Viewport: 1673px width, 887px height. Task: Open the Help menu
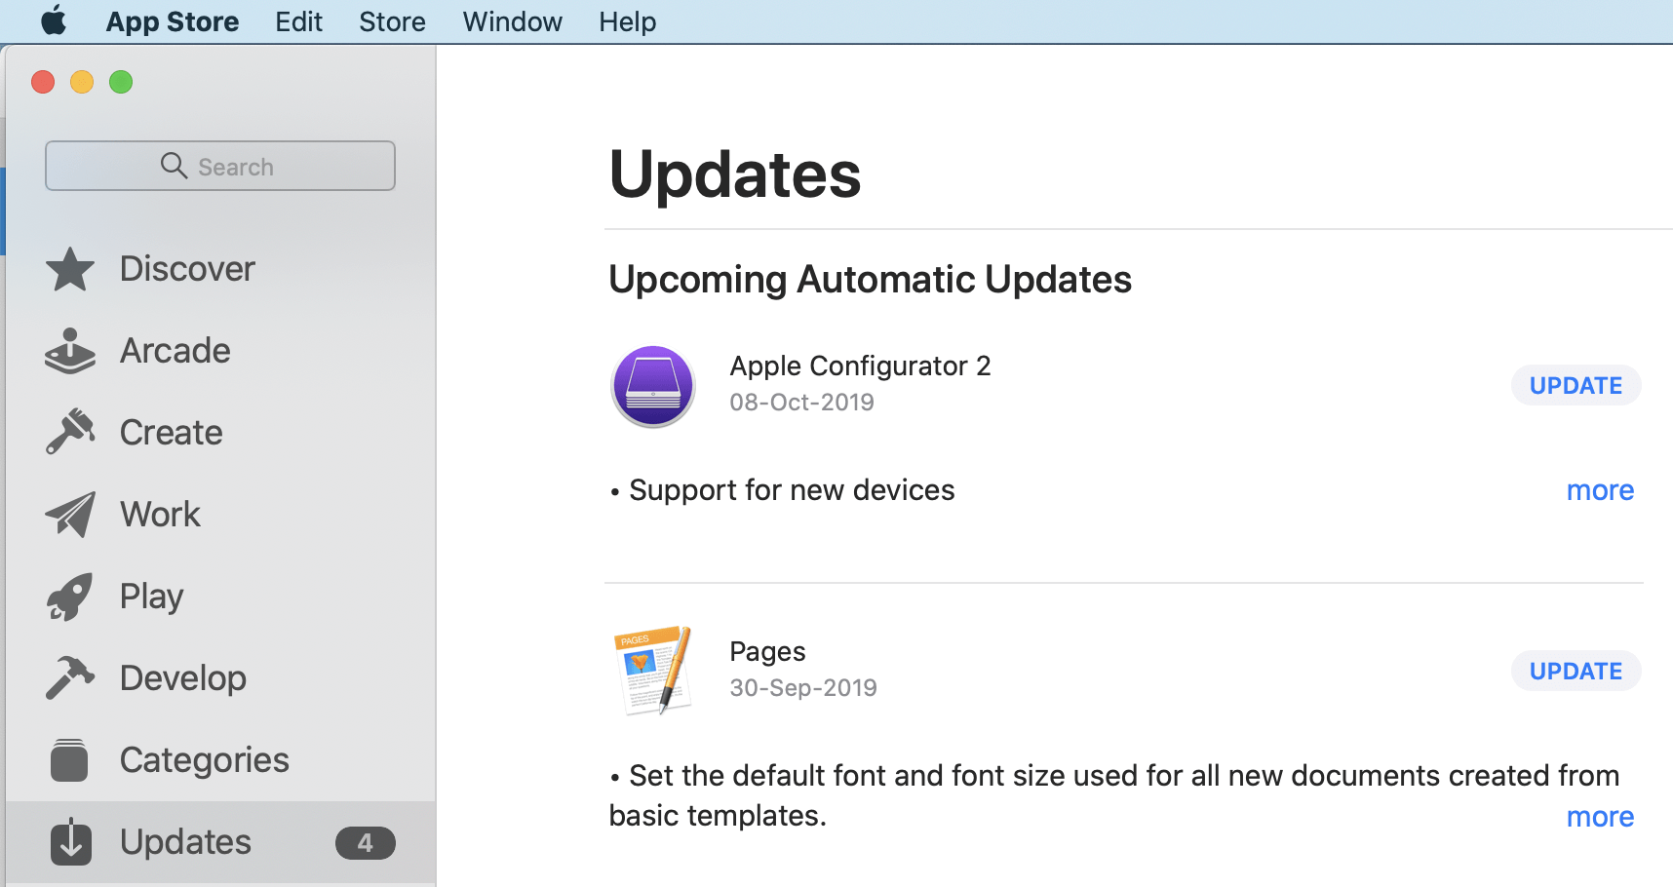pos(627,20)
